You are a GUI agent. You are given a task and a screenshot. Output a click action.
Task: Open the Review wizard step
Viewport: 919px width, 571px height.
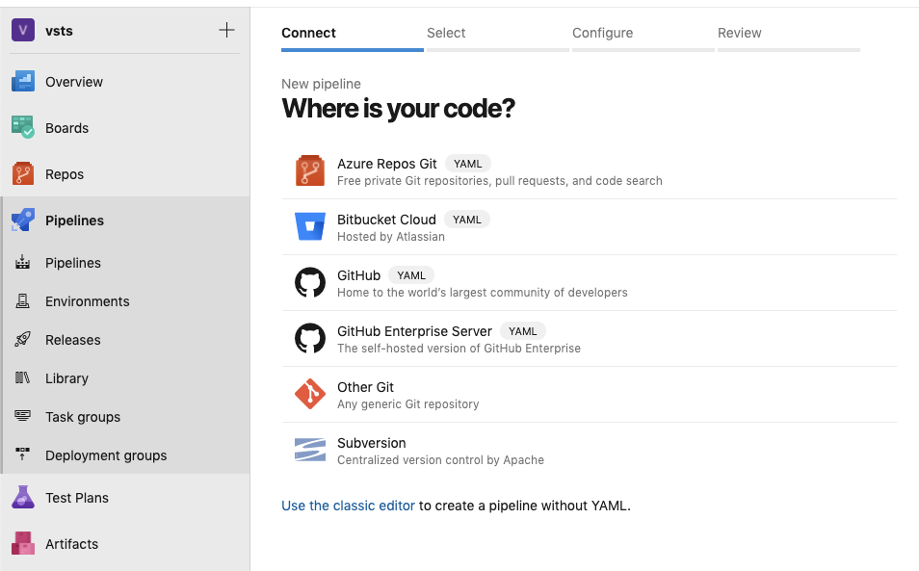(739, 34)
